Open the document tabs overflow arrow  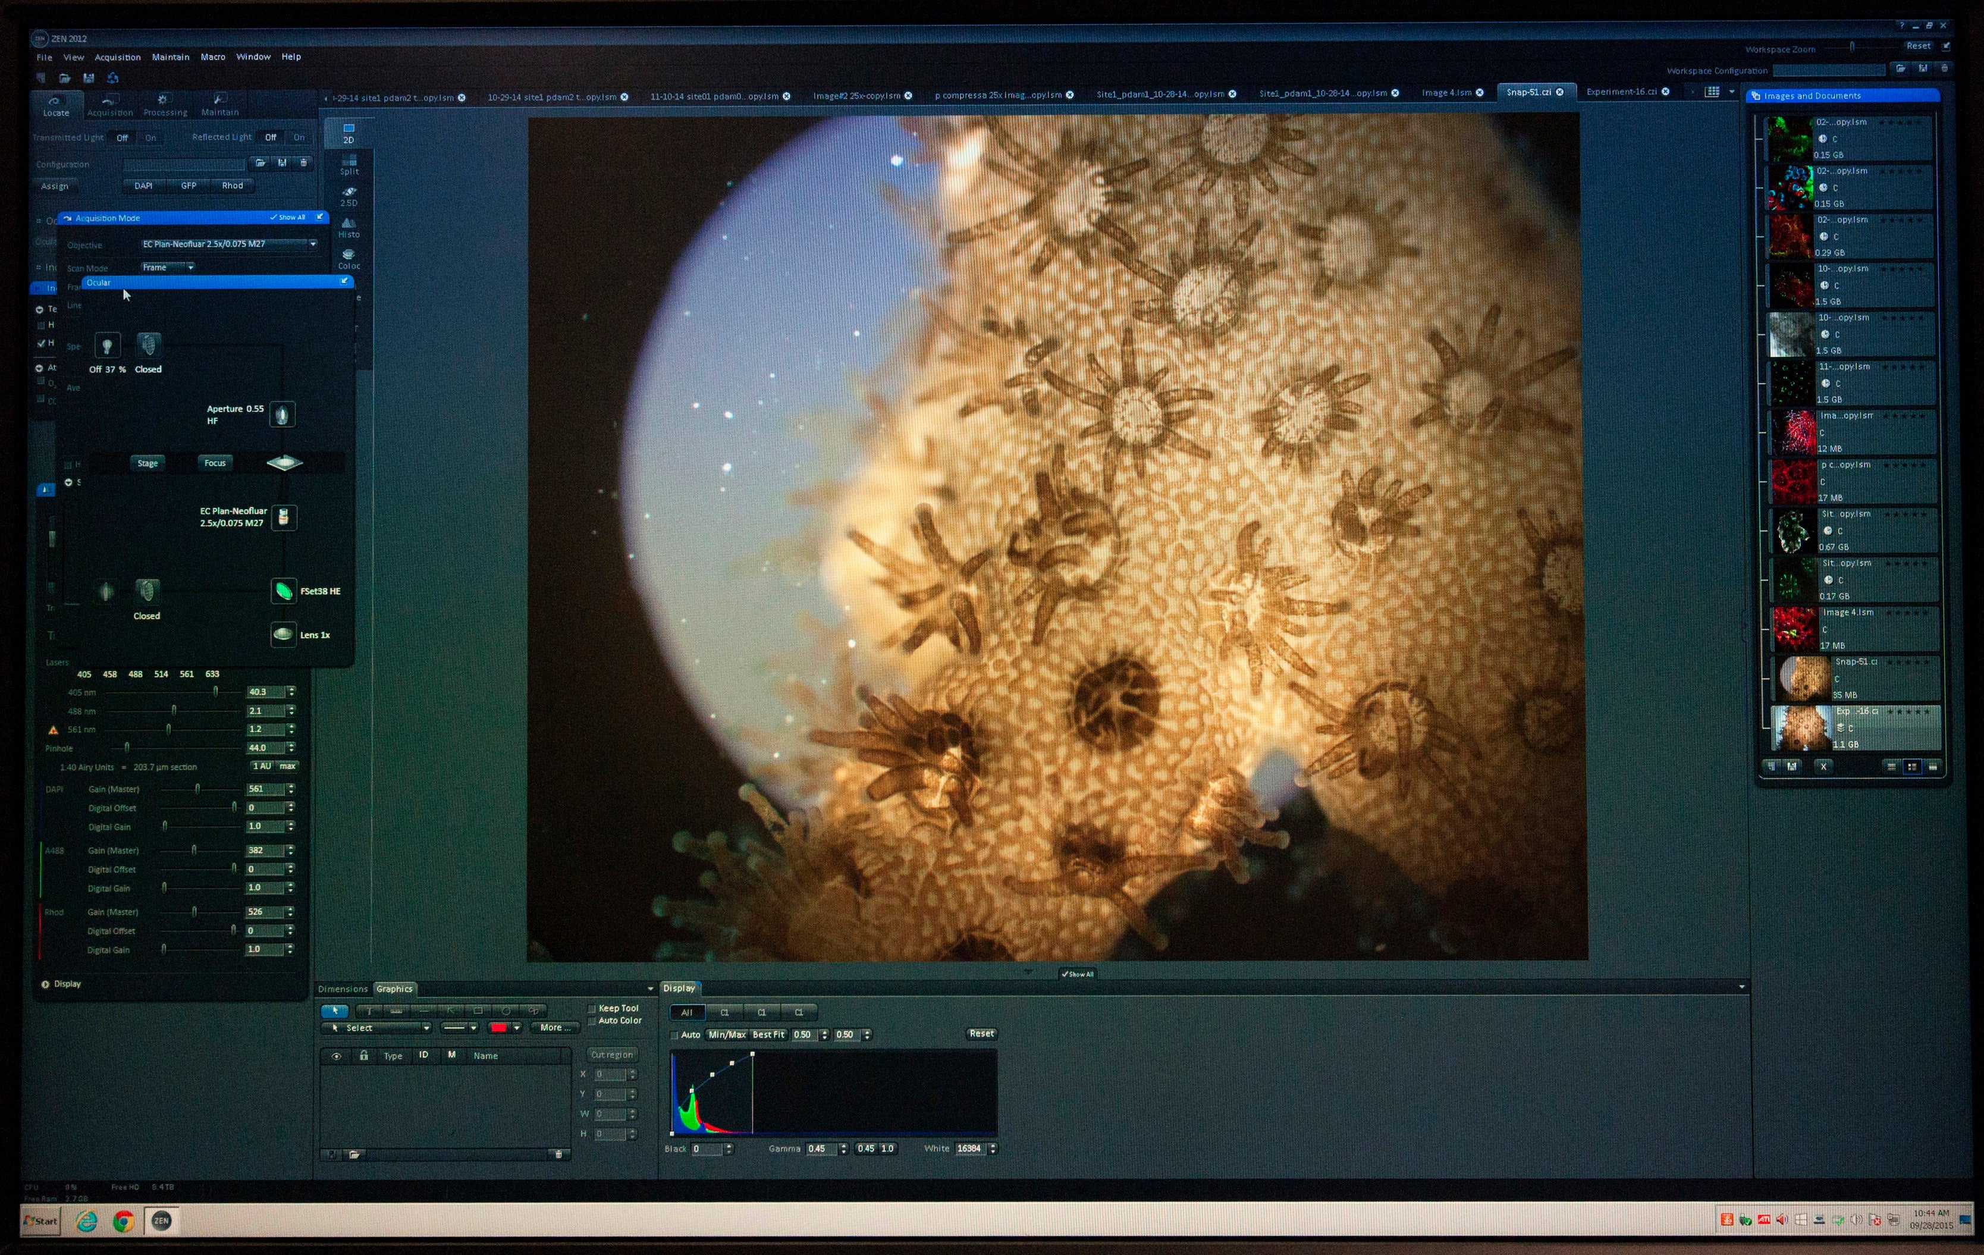point(1732,92)
